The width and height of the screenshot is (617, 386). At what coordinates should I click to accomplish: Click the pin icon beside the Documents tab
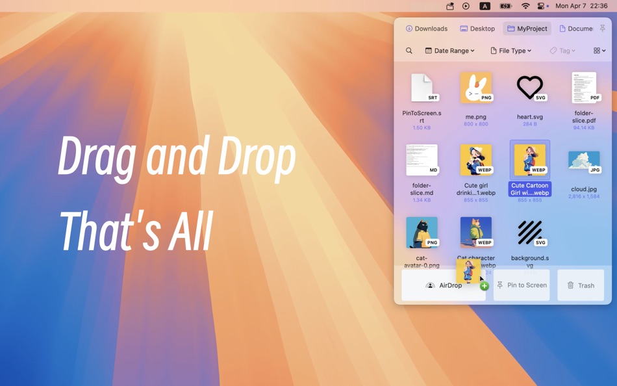(601, 29)
